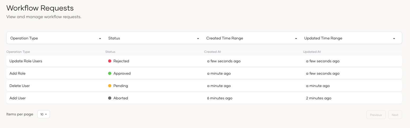The width and height of the screenshot is (410, 128).
Task: Click the Operation Type column header
Action: tap(18, 52)
